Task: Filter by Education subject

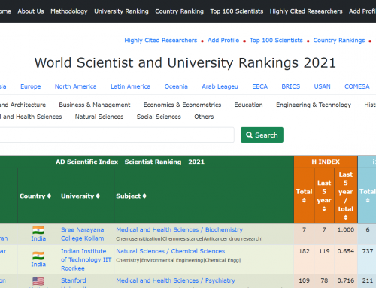Action: pyautogui.click(x=248, y=105)
